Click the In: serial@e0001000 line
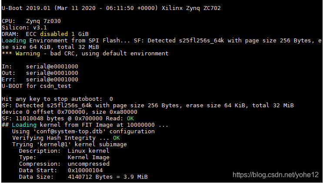323x183 pixels. coord(40,67)
